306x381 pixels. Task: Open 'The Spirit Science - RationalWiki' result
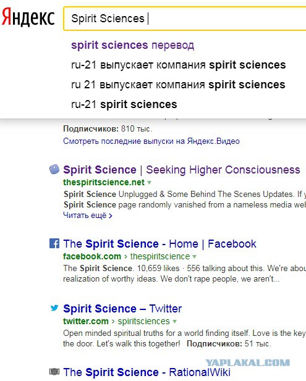(147, 372)
